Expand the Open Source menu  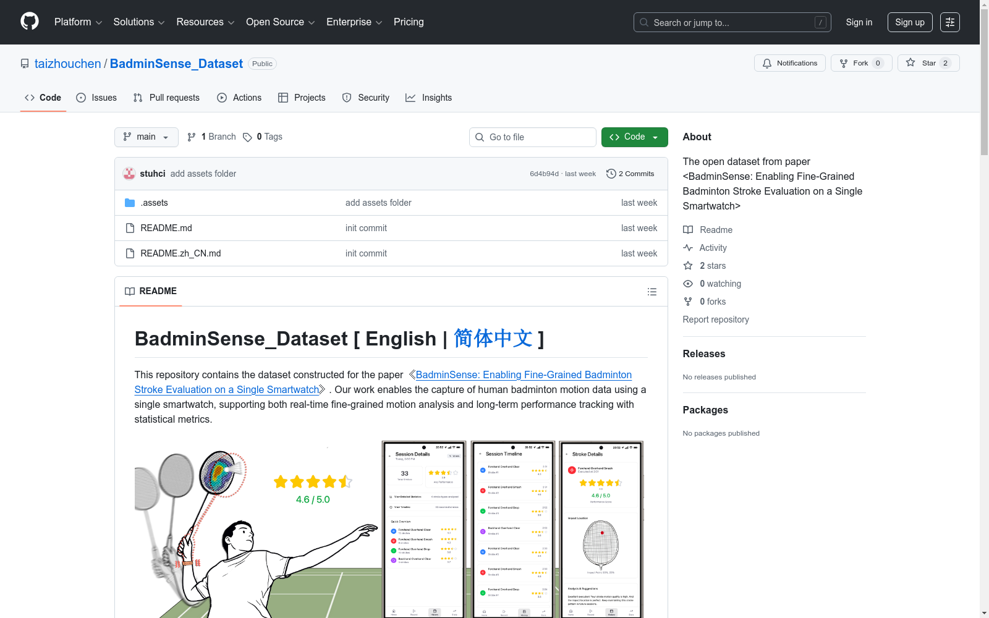[x=281, y=22]
